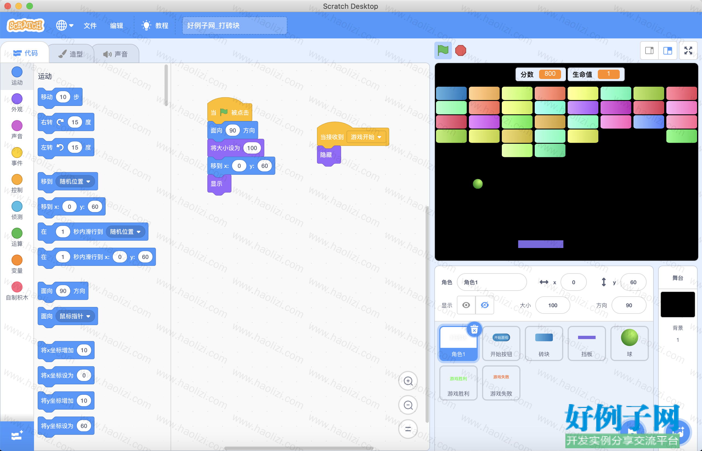Viewport: 702px width, 451px height.
Task: Click the purple paddle on the stage
Action: point(540,244)
